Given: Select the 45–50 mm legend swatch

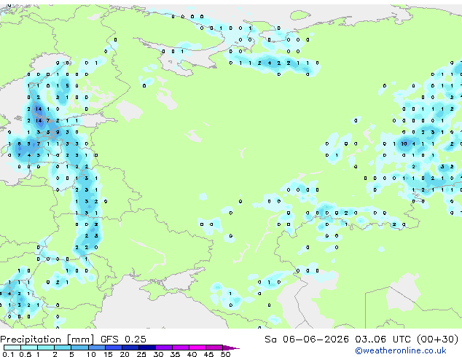Looking at the screenshot, I should tap(214, 348).
